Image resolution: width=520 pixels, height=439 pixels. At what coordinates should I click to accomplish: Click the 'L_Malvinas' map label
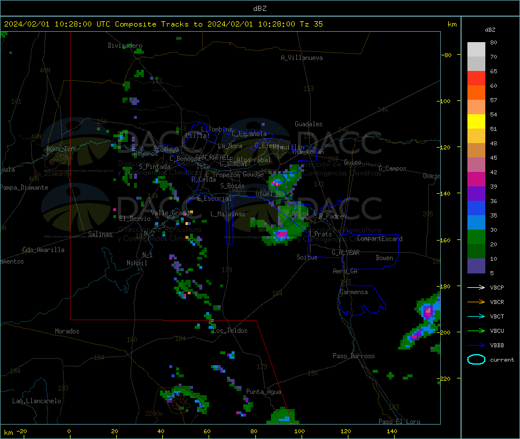tap(228, 214)
